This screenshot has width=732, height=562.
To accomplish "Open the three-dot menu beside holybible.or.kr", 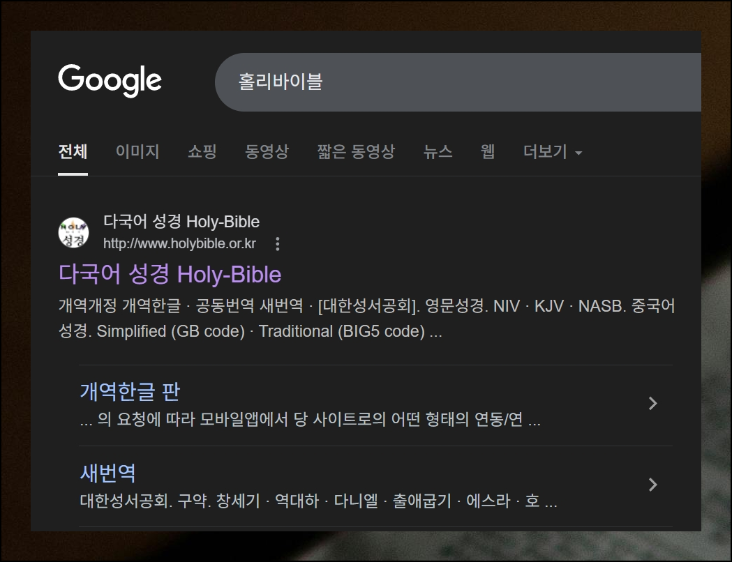I will tap(278, 243).
